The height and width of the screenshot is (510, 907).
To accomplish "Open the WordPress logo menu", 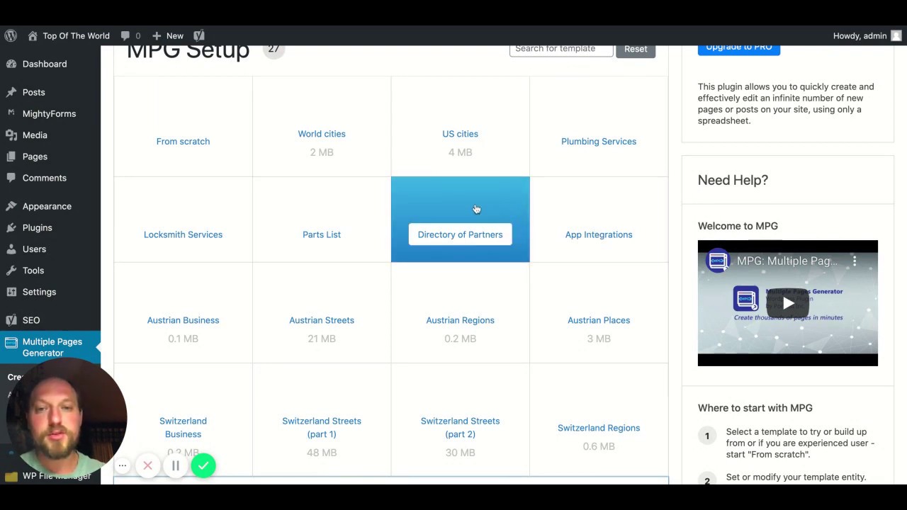I will coord(11,35).
